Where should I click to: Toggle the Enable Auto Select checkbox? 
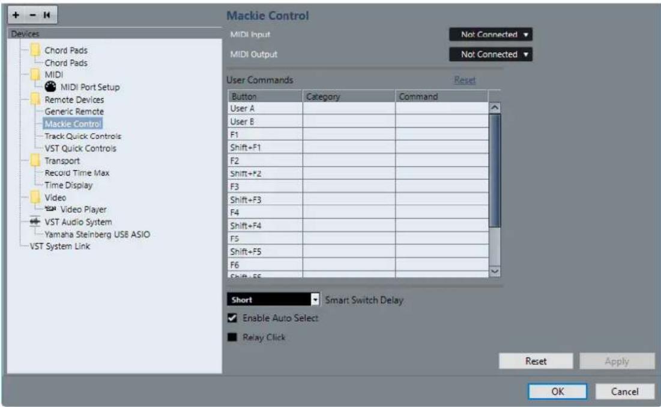point(232,318)
